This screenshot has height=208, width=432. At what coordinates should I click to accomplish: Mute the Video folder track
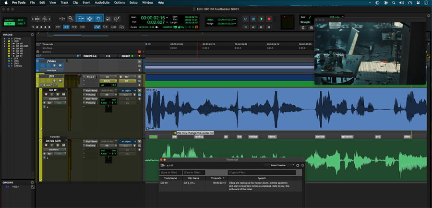coord(60,65)
